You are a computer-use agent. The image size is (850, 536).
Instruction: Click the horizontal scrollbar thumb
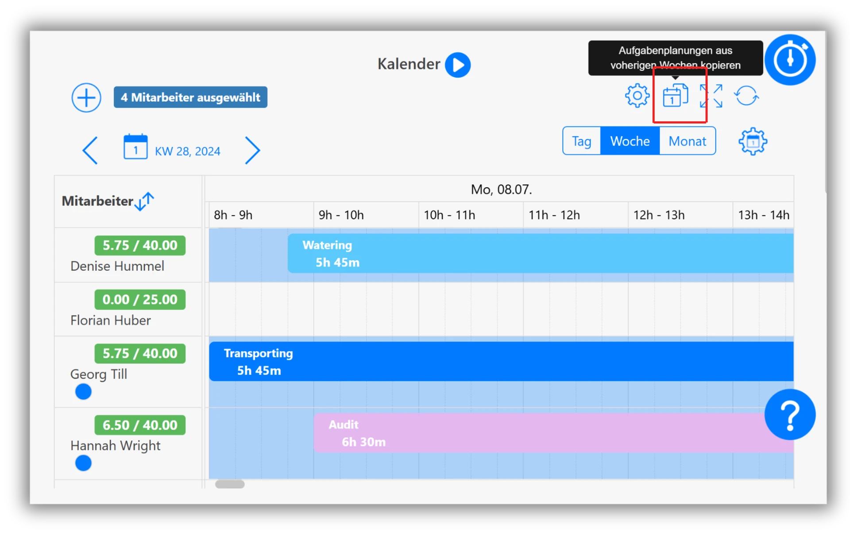pyautogui.click(x=230, y=484)
